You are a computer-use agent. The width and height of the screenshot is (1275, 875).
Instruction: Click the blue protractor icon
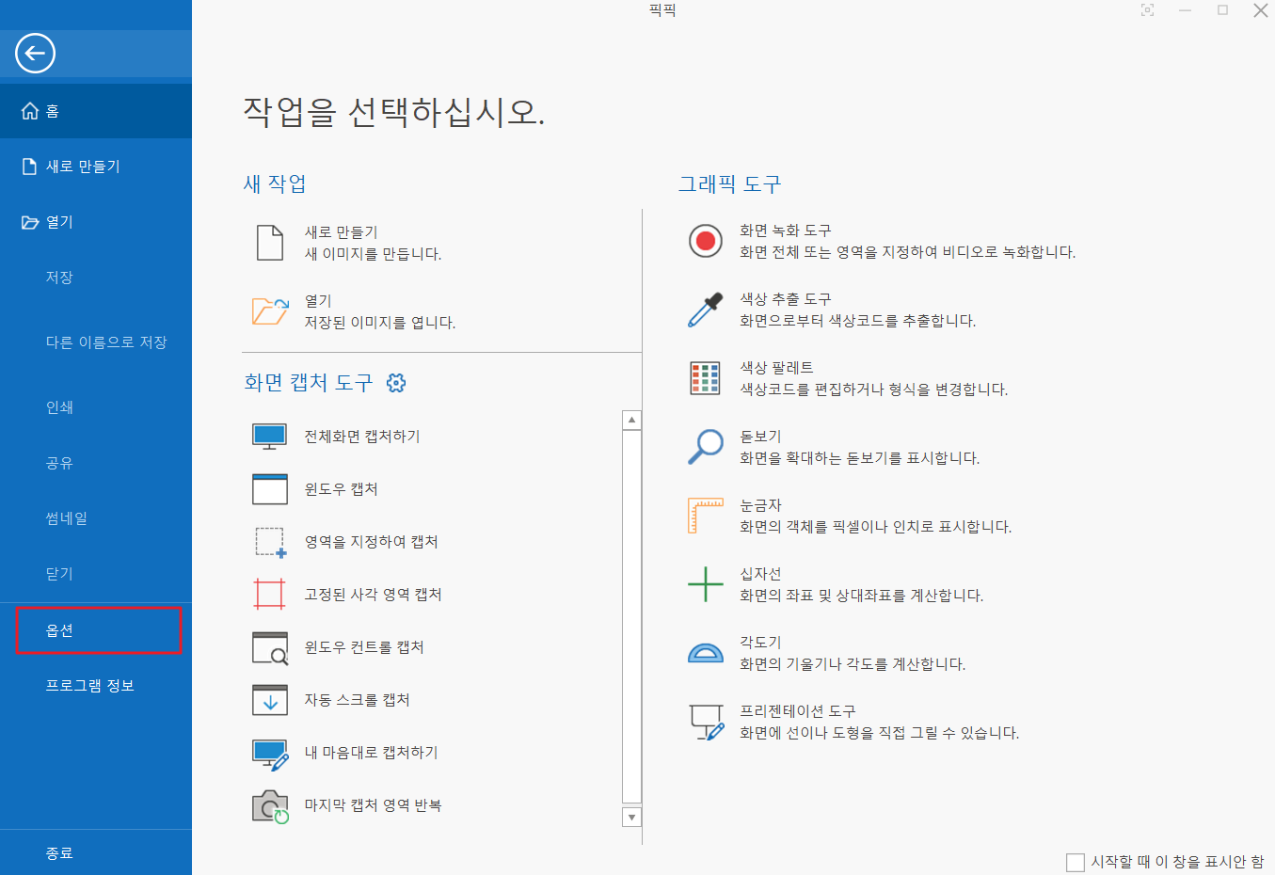[x=706, y=652]
